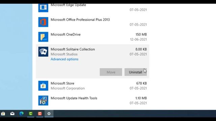The image size is (216, 121).
Task: Click the Microsoft Store bag icon
Action: tap(43, 86)
